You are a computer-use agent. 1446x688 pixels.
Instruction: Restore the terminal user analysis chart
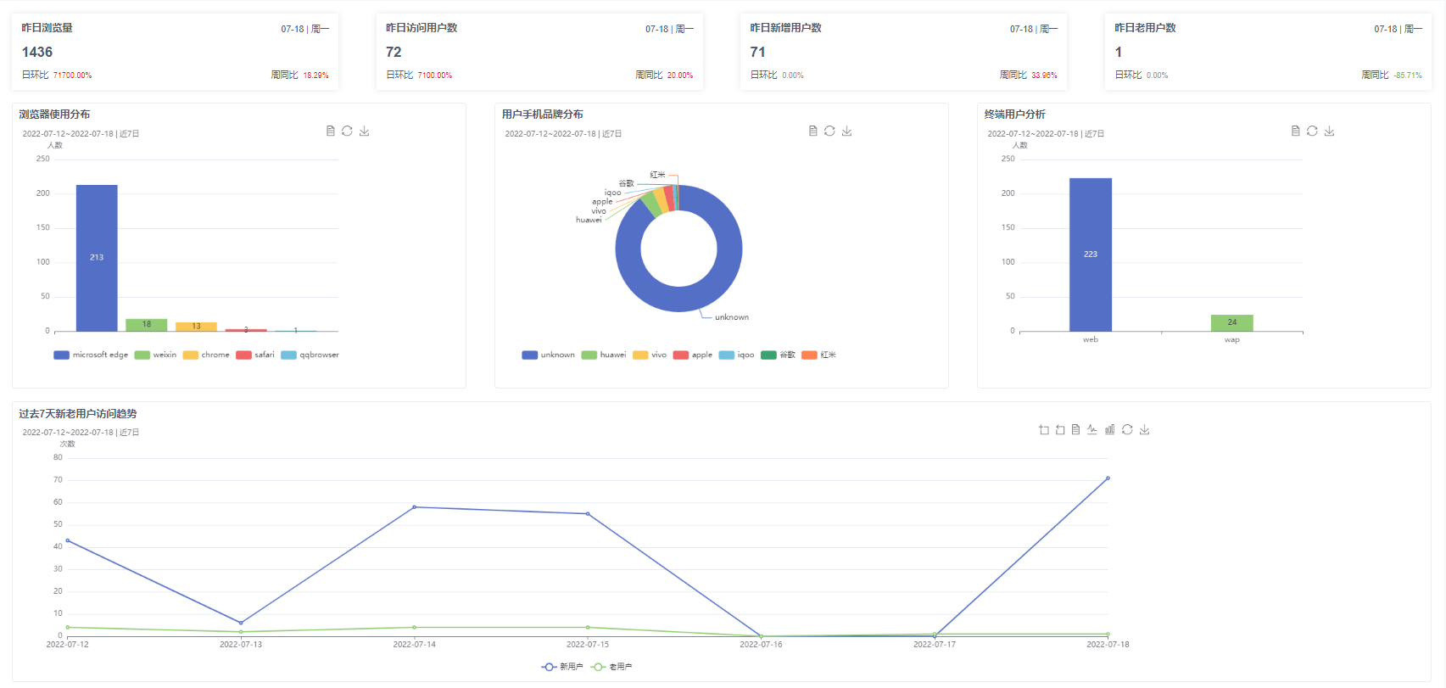point(1312,131)
